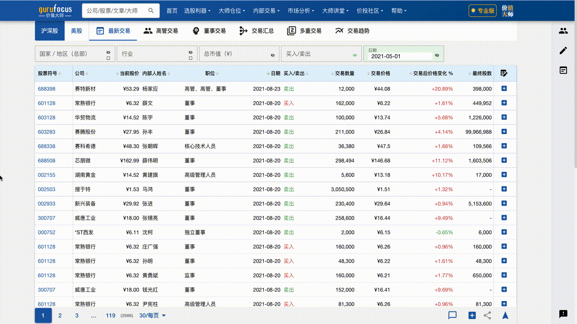
Task: Open the 30/每页 page size dropdown
Action: [x=153, y=315]
